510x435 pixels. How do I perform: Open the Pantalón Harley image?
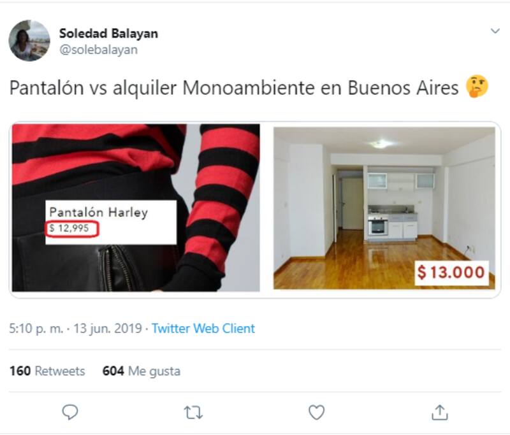[x=136, y=208]
